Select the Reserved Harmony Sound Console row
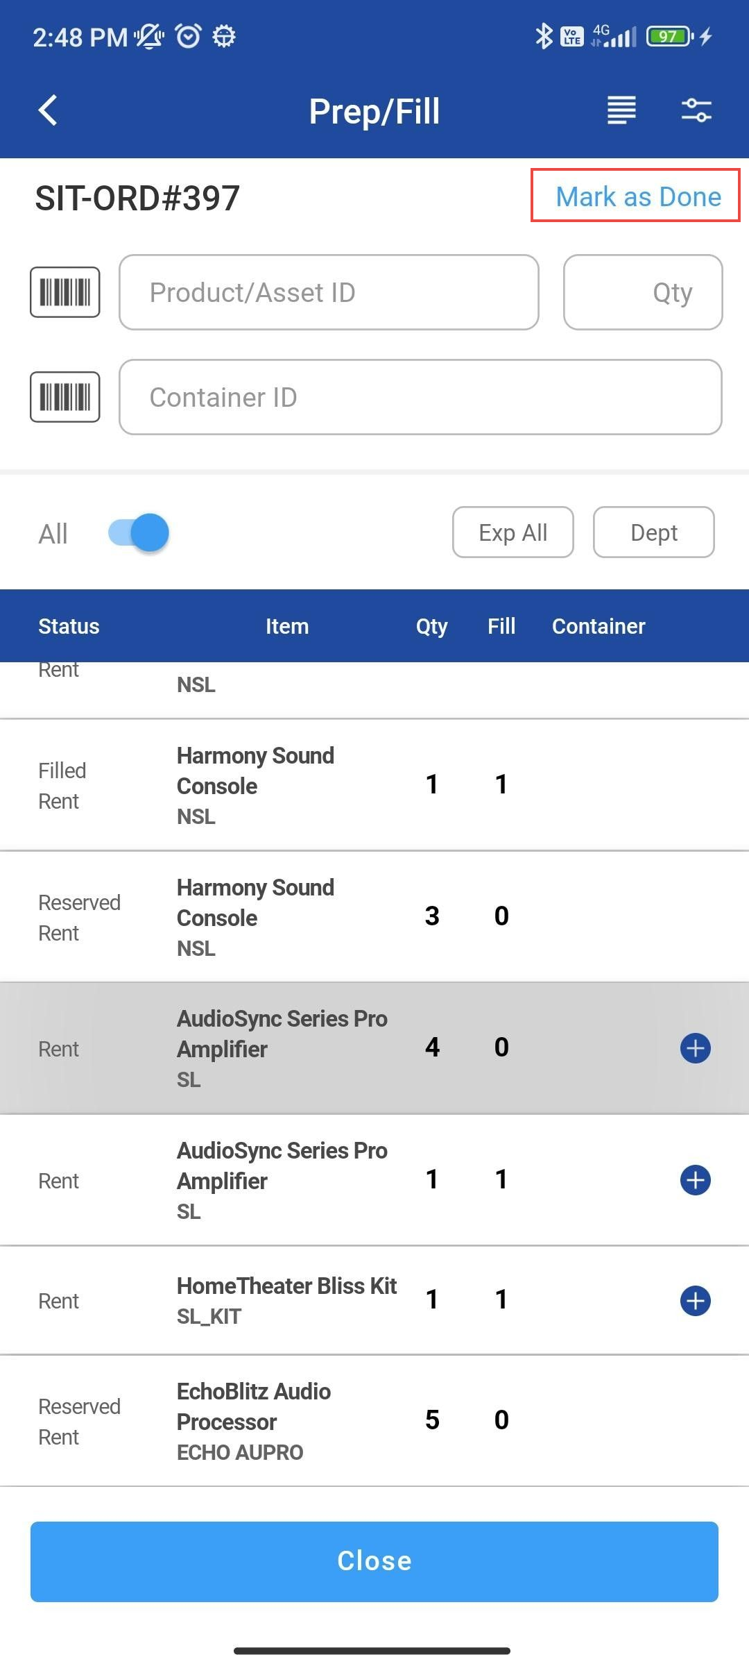This screenshot has height=1666, width=749. (x=277, y=916)
